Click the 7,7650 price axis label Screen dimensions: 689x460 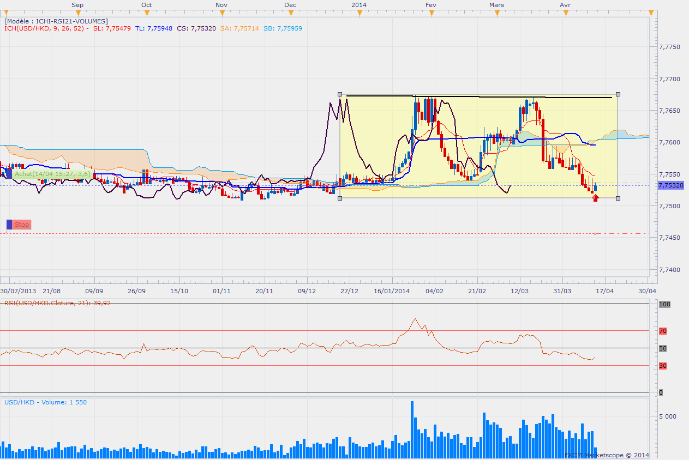point(669,111)
